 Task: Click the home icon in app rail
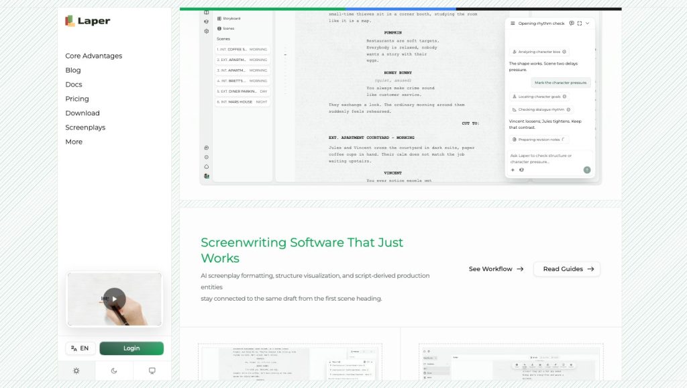click(x=207, y=166)
